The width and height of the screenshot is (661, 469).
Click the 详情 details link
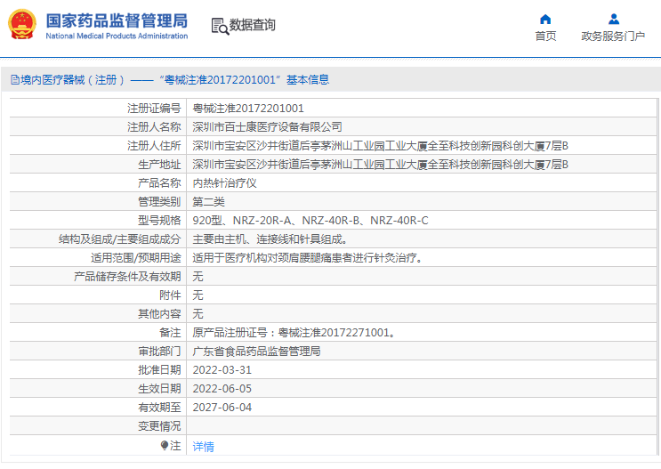[203, 446]
